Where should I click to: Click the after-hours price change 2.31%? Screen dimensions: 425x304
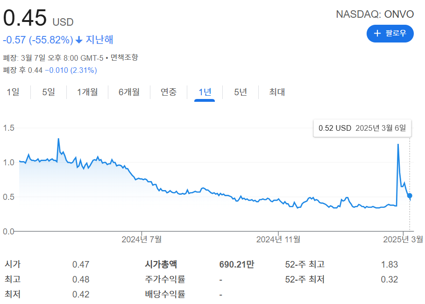coord(83,70)
